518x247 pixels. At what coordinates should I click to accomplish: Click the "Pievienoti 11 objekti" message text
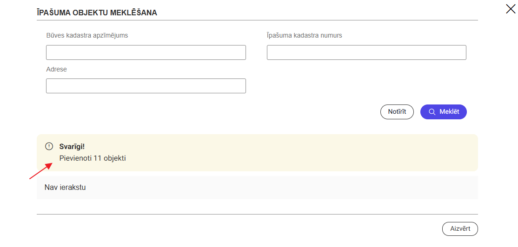pos(93,158)
